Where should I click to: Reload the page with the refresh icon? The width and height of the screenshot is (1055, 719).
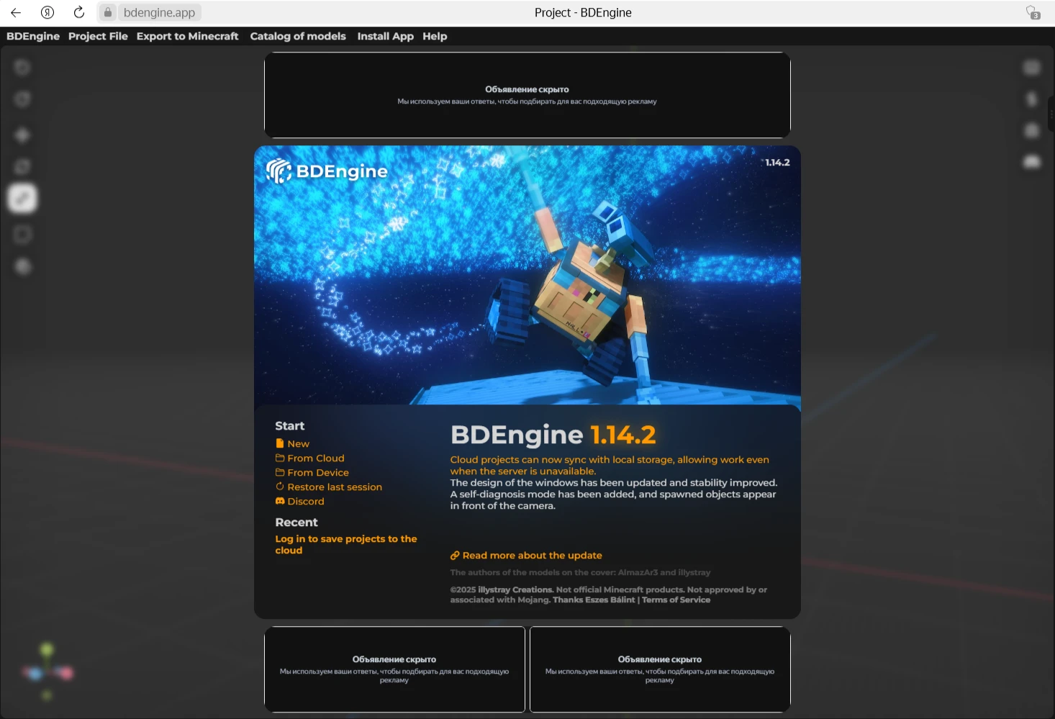point(79,12)
